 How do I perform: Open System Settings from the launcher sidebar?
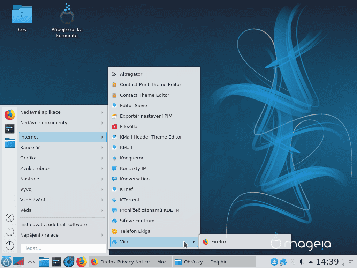click(9, 128)
